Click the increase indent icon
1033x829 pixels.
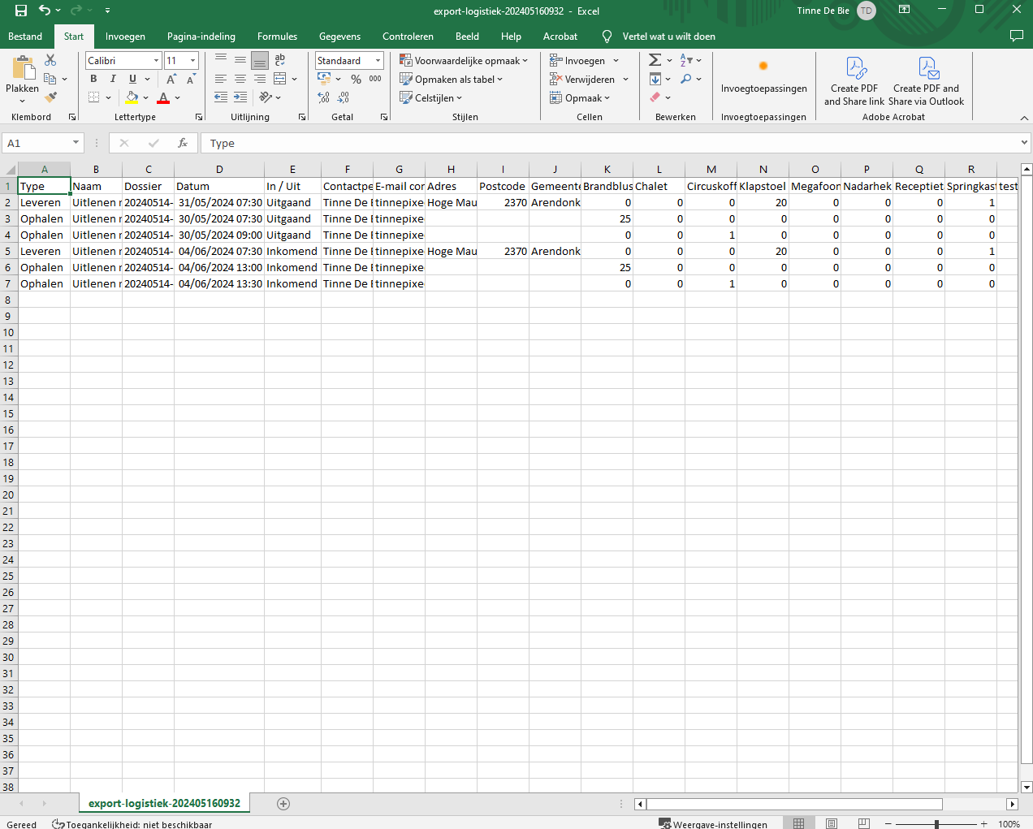(240, 97)
